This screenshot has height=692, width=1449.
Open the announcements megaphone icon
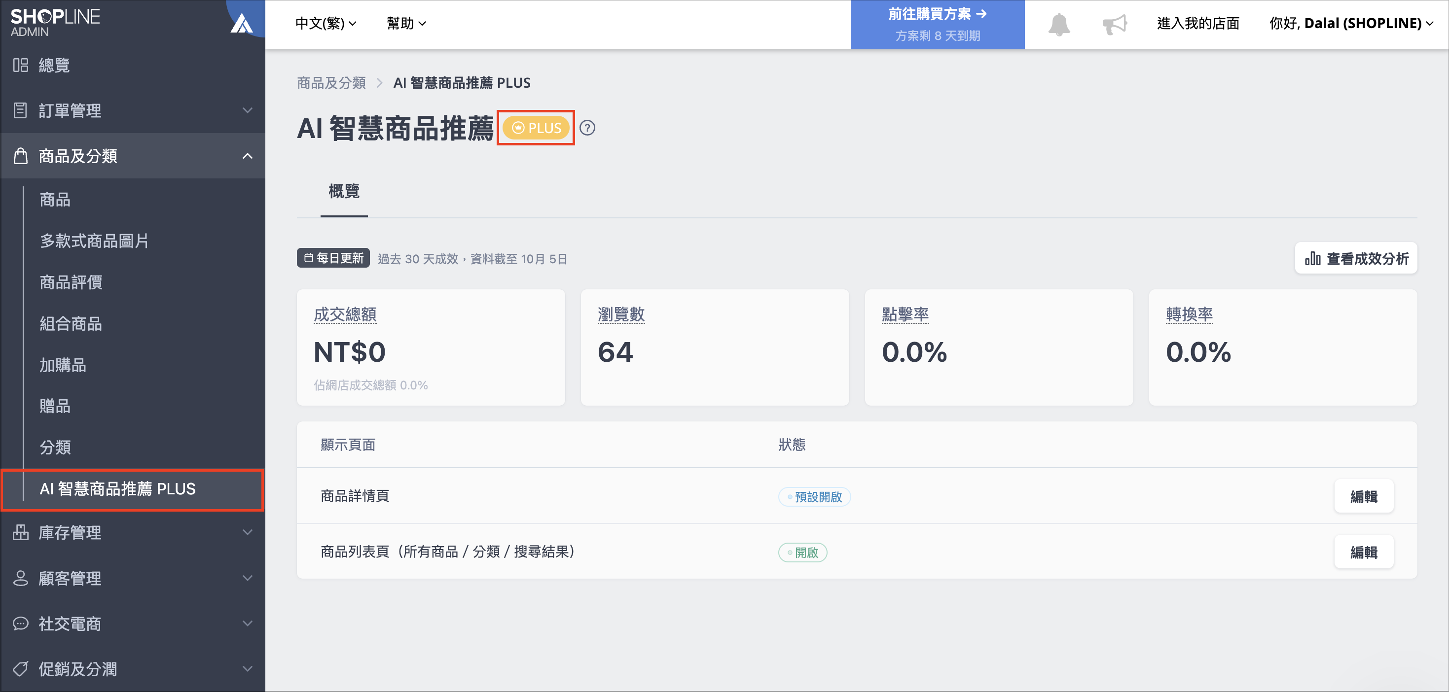tap(1114, 24)
